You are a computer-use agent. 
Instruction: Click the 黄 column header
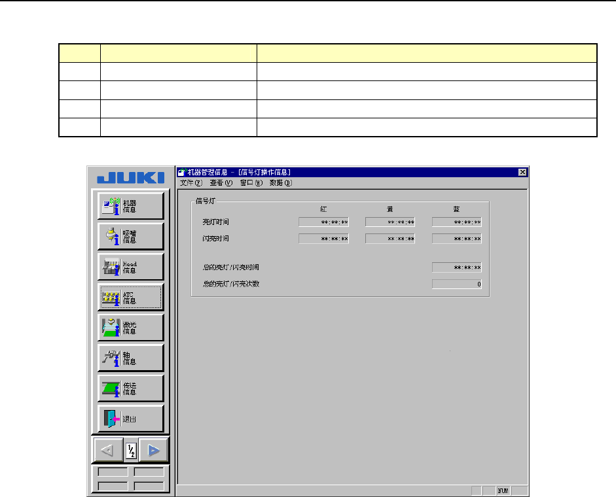390,209
